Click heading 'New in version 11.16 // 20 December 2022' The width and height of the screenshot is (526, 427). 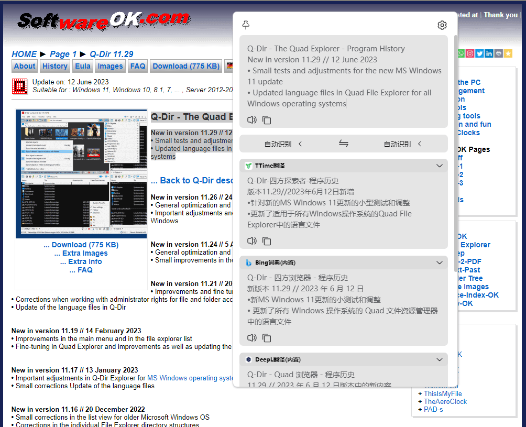click(x=78, y=409)
